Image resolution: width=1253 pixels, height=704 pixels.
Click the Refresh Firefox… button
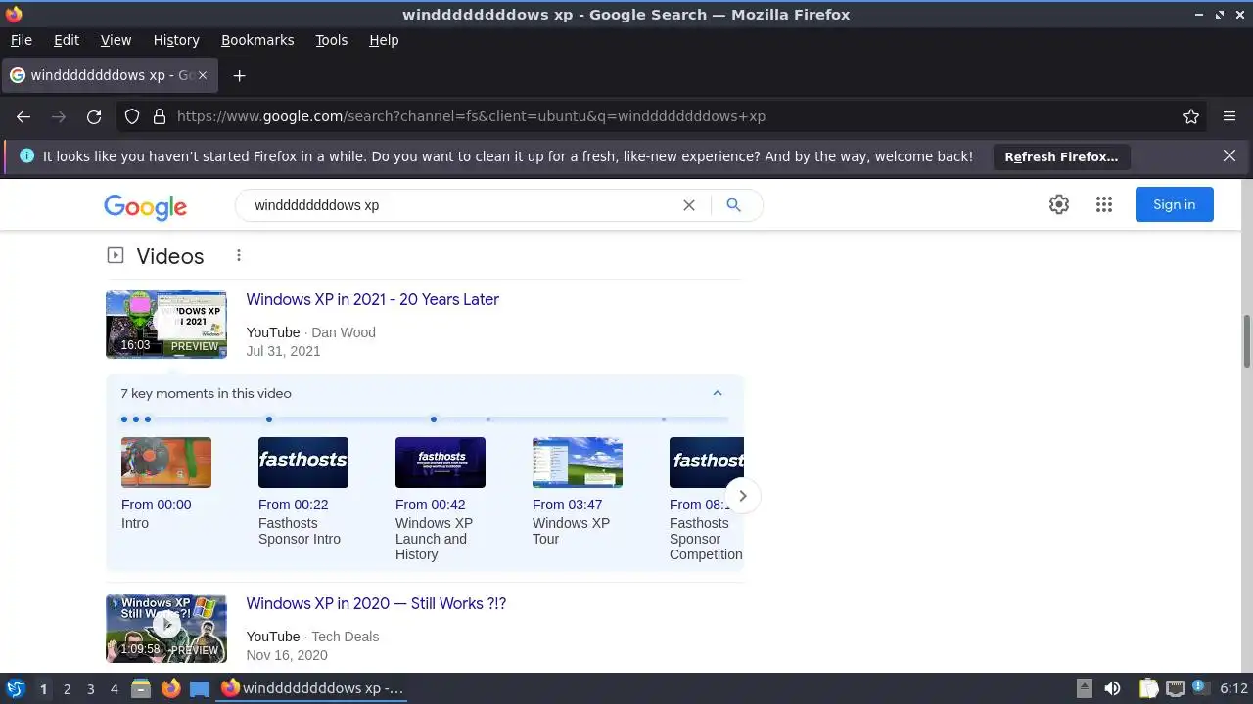(1061, 156)
